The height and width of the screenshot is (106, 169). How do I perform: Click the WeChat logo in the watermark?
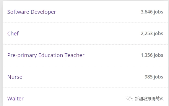129,99
